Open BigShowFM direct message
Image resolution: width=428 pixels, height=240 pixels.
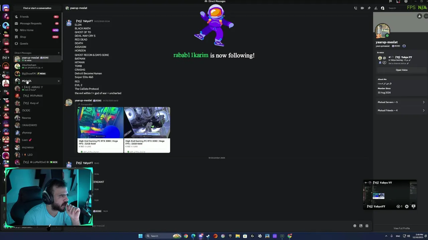(37, 73)
